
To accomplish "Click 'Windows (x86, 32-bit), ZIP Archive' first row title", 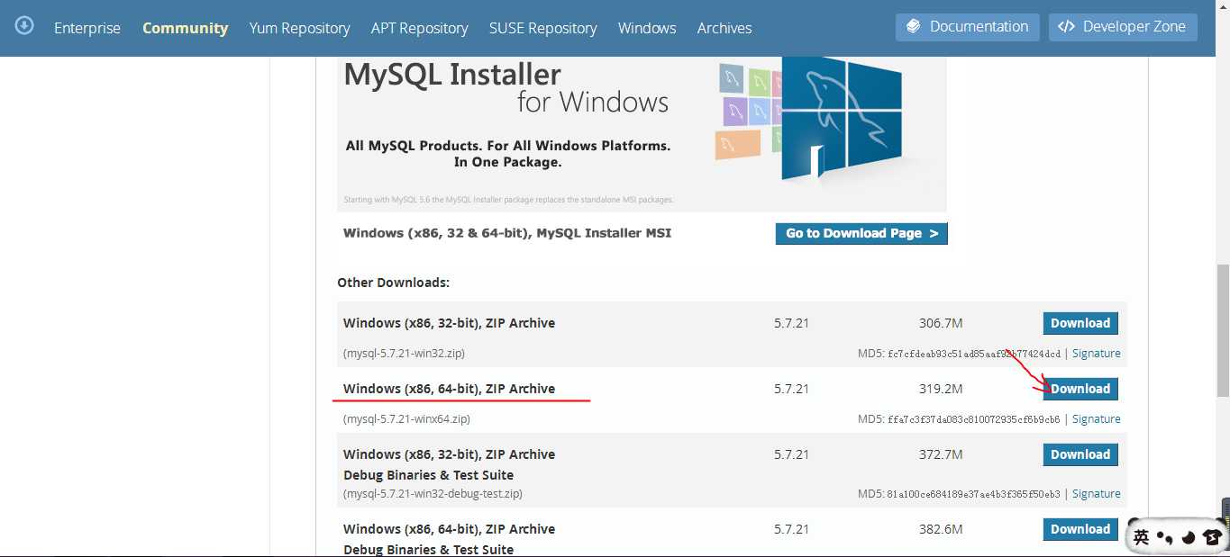I will [x=449, y=323].
